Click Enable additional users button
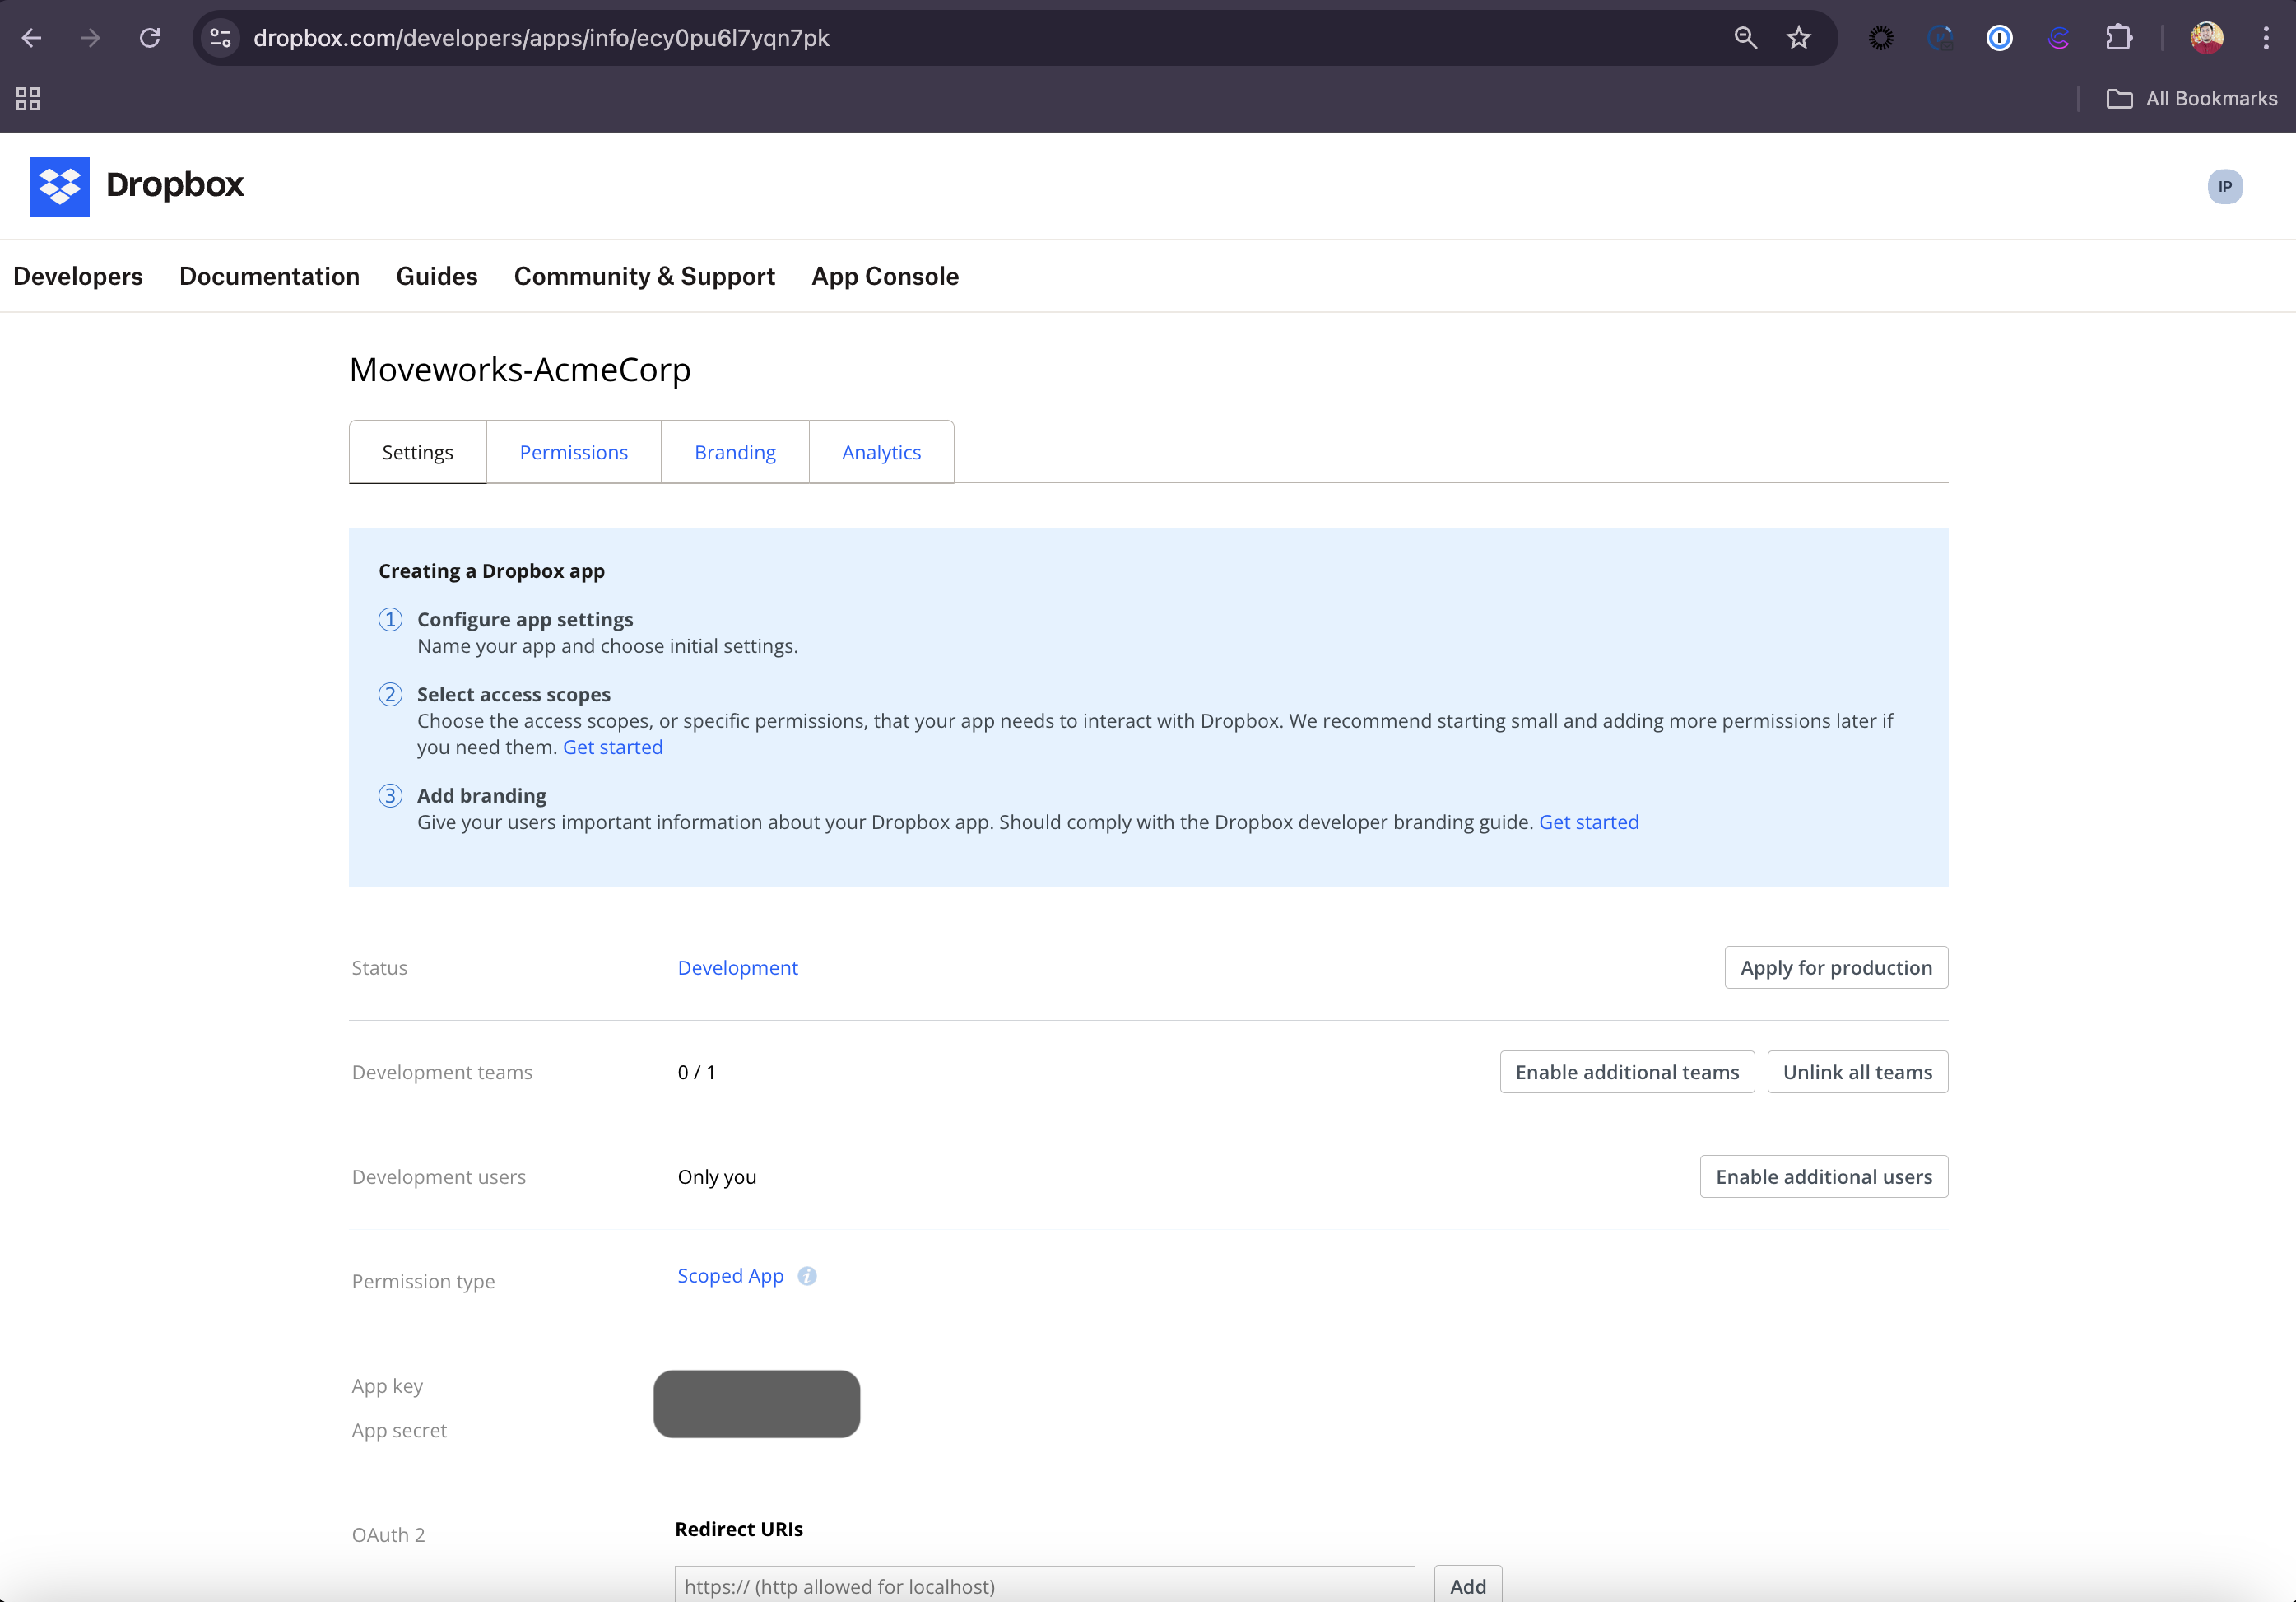 tap(1824, 1176)
